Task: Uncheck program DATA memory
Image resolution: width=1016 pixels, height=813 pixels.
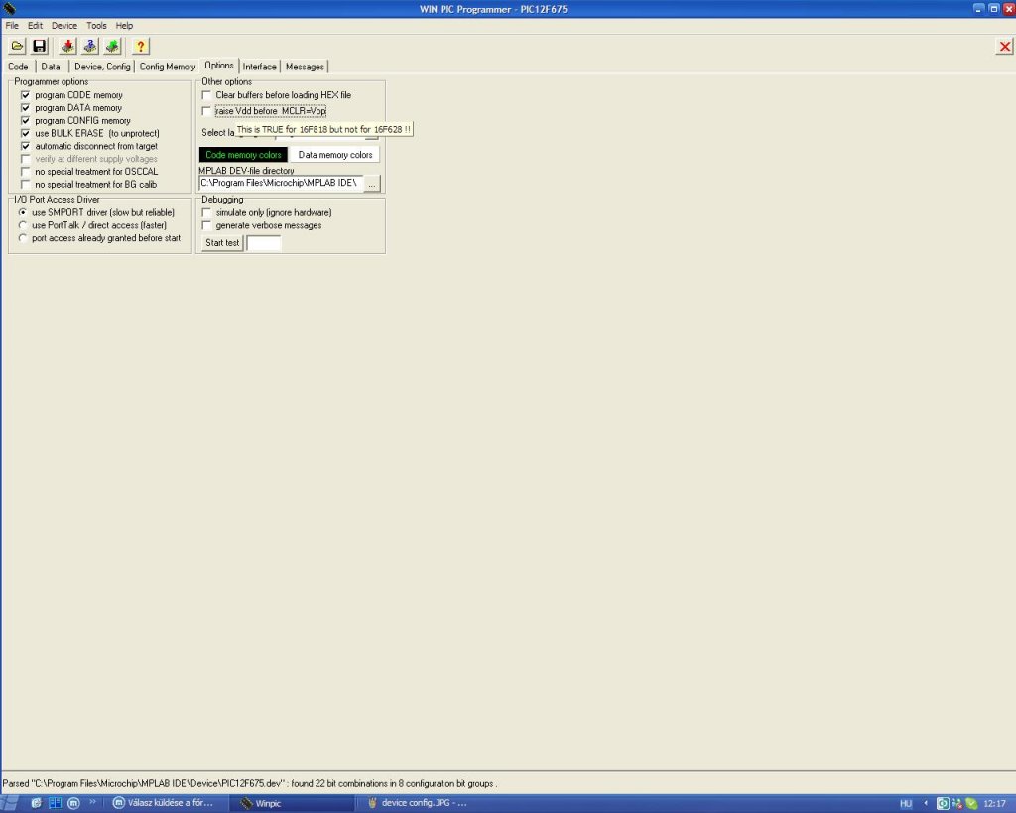Action: click(25, 107)
